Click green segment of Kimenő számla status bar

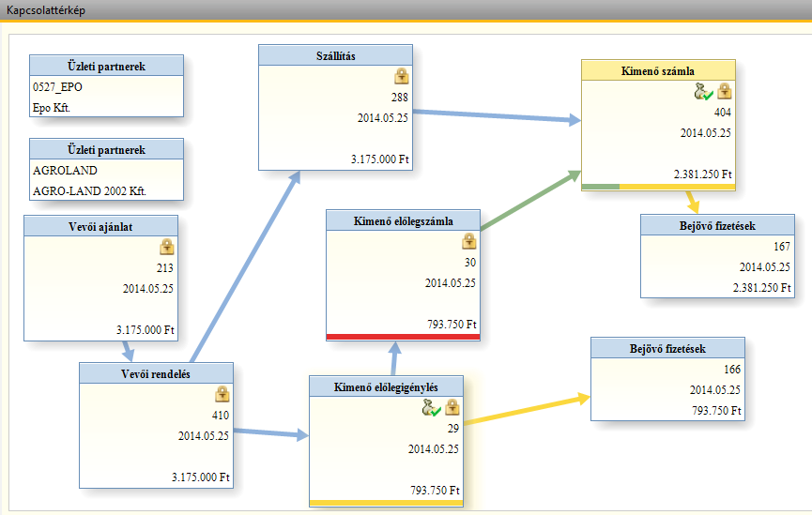point(601,187)
